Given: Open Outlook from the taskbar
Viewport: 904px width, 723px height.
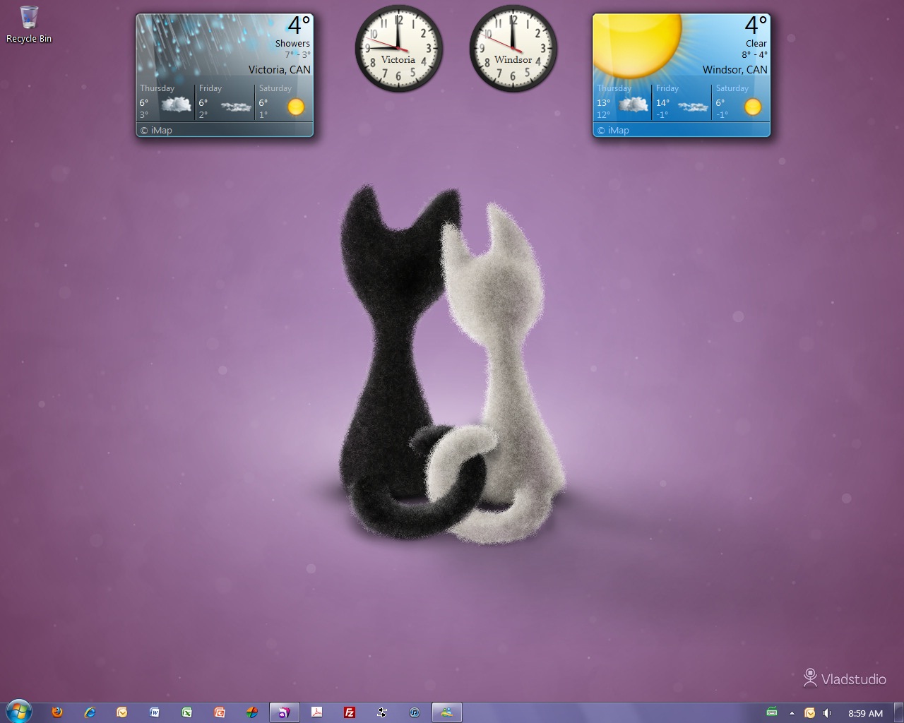Looking at the screenshot, I should coord(122,712).
